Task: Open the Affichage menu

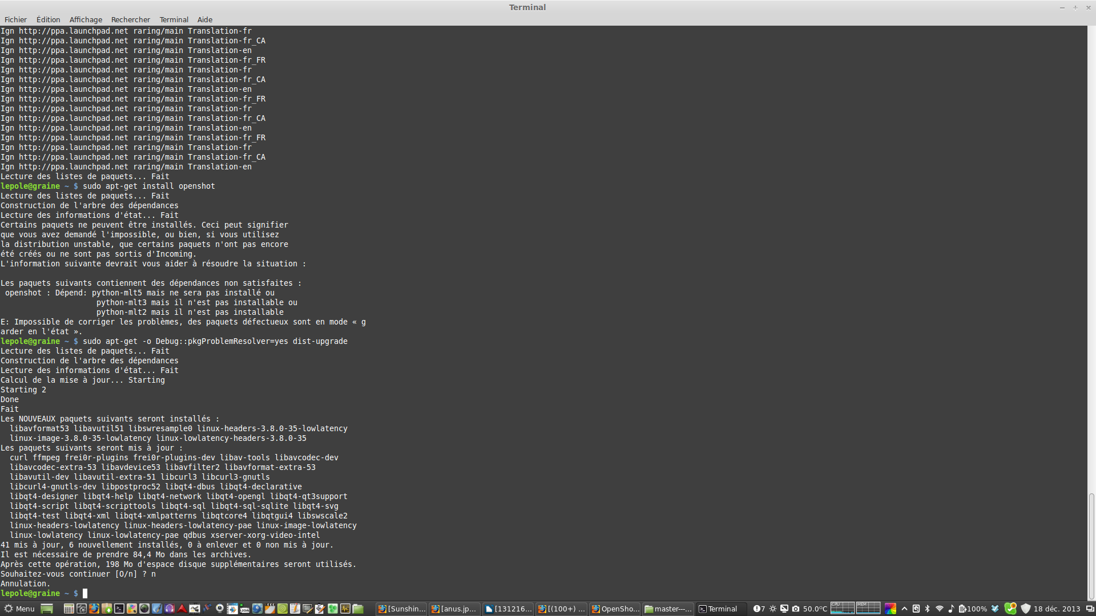Action: 86,19
